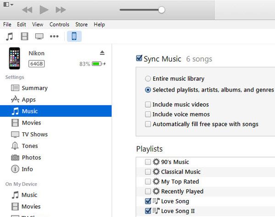Click the 64GB capacity badge

37,64
